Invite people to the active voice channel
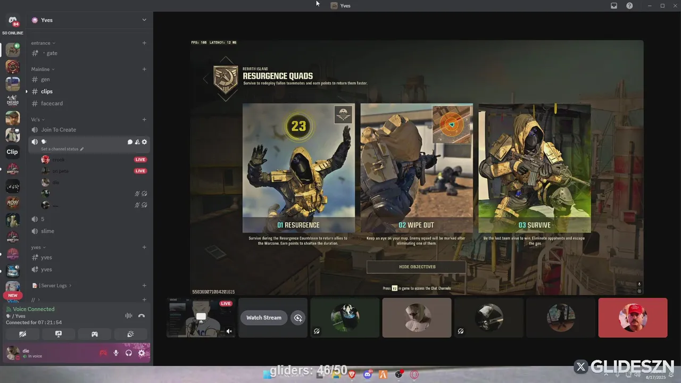This screenshot has width=681, height=383. coord(137,142)
